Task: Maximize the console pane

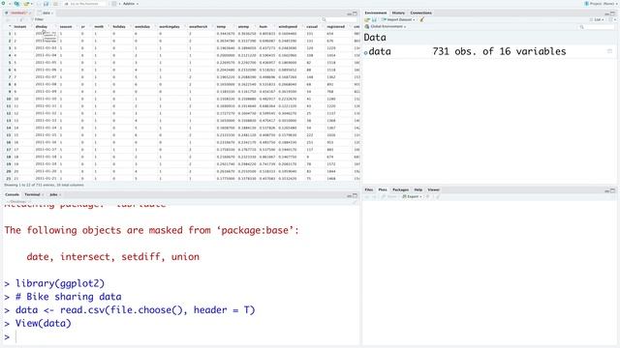Action: [356, 195]
